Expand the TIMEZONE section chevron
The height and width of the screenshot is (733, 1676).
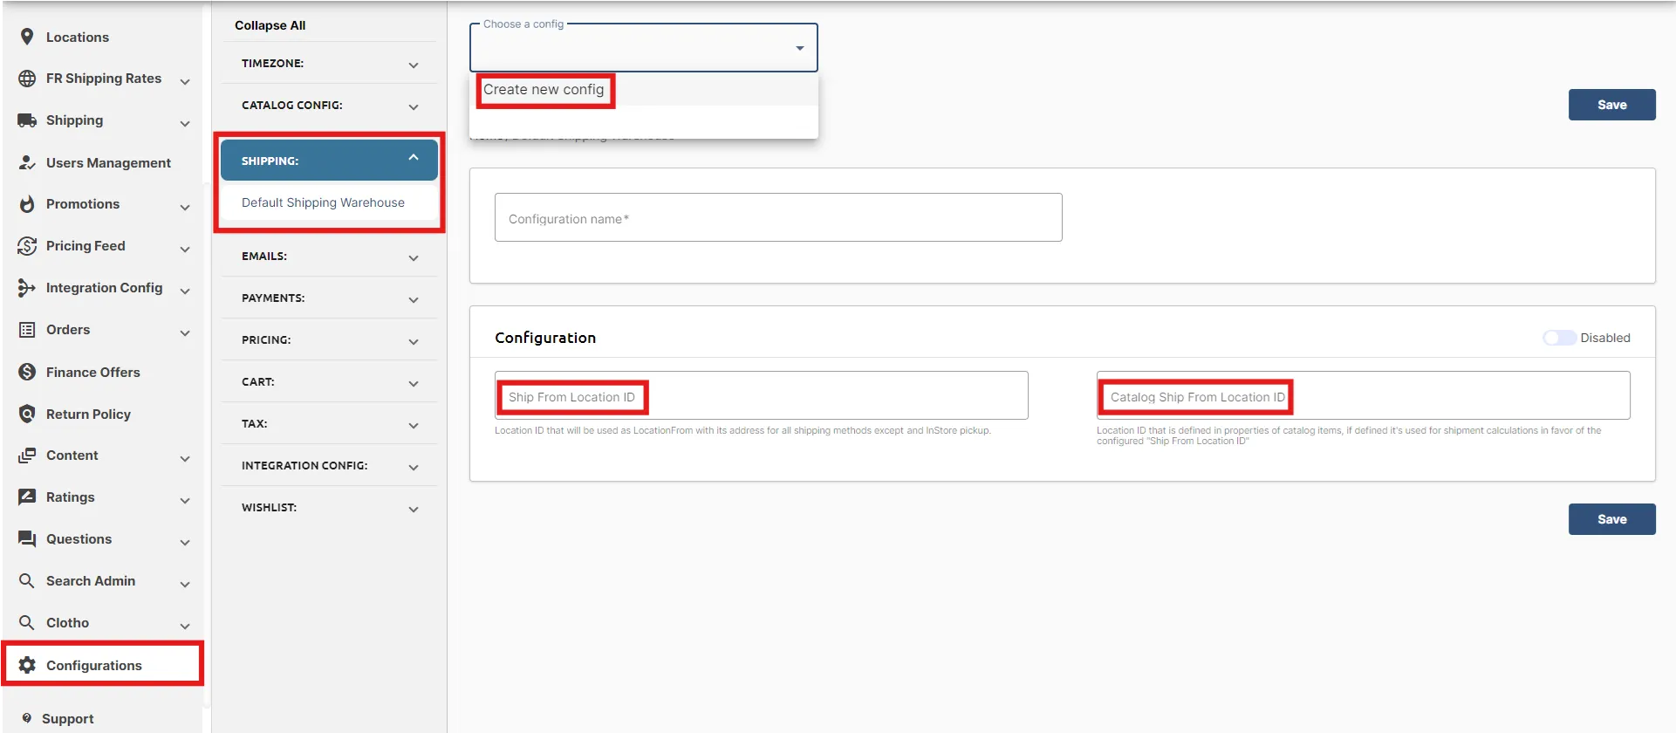point(414,65)
